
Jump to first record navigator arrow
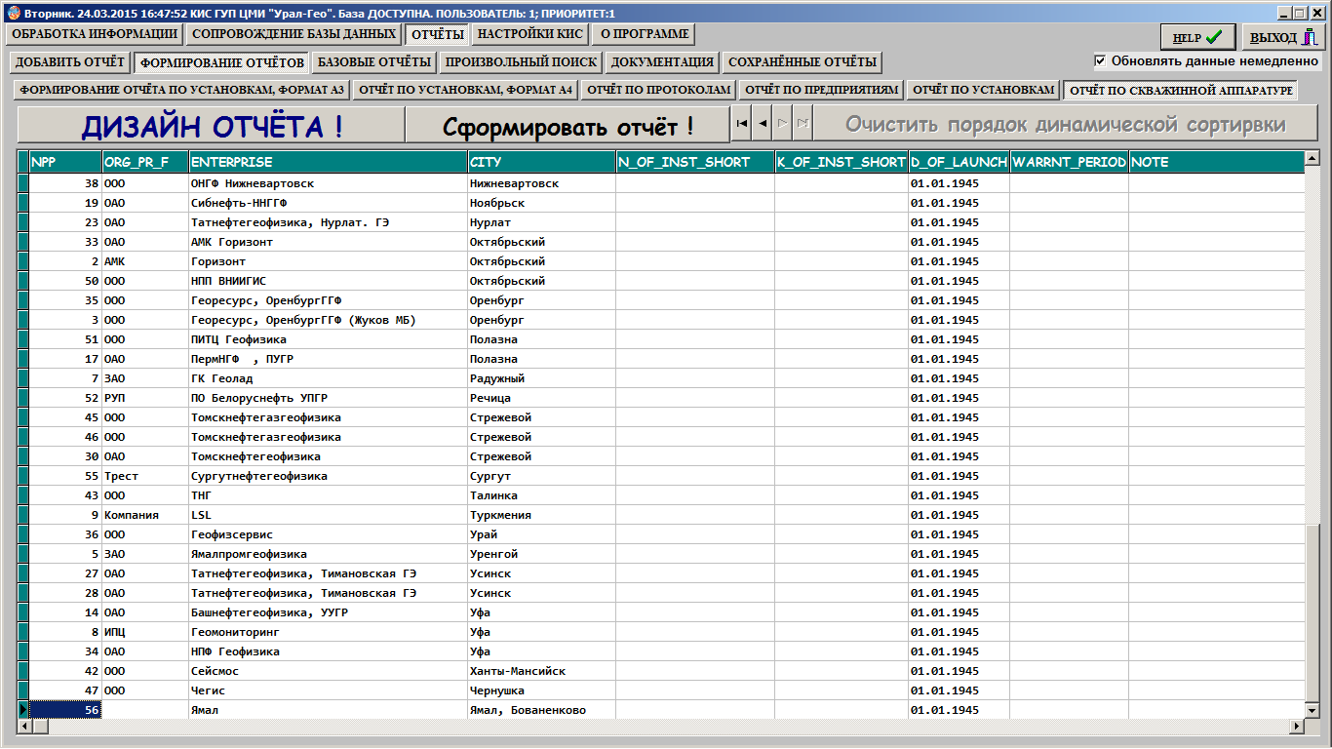pos(742,124)
